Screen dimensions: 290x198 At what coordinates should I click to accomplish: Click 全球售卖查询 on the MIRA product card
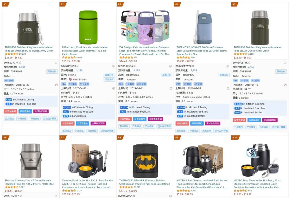(98, 124)
